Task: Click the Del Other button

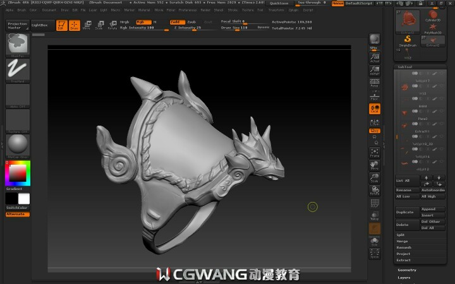Action: coord(433,222)
